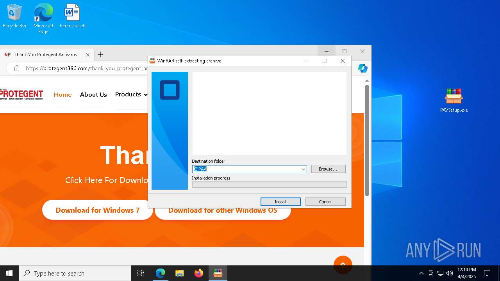Viewport: 500px width, 281px height.
Task: Click the Install button
Action: pyautogui.click(x=280, y=202)
